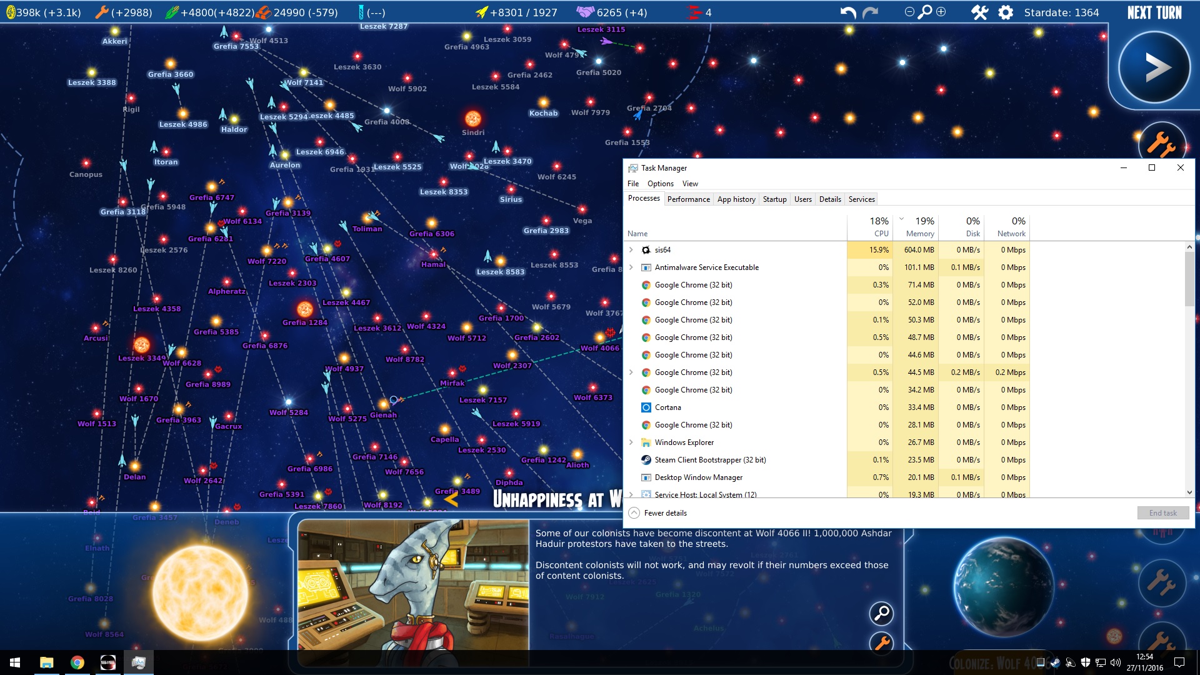Click the redo arrow in the game top bar
This screenshot has height=675, width=1200.
click(x=870, y=12)
